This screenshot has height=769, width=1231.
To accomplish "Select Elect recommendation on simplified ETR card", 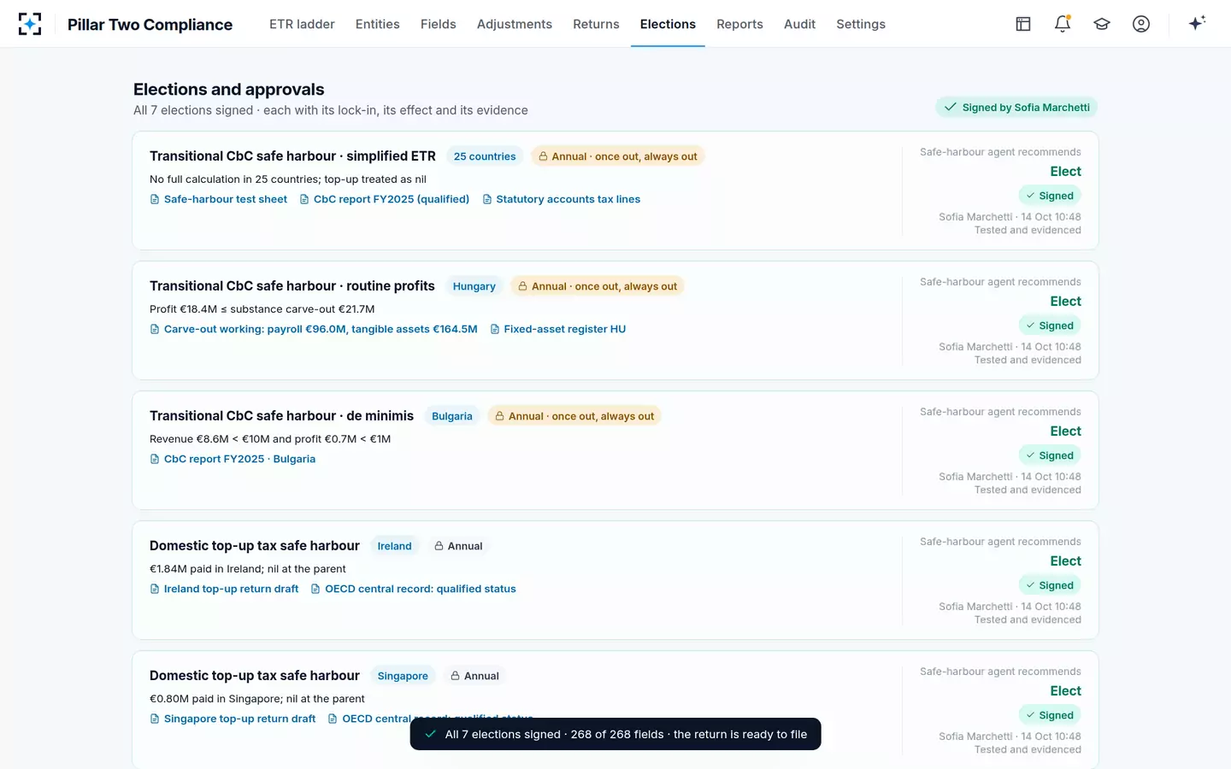I will [x=1065, y=171].
